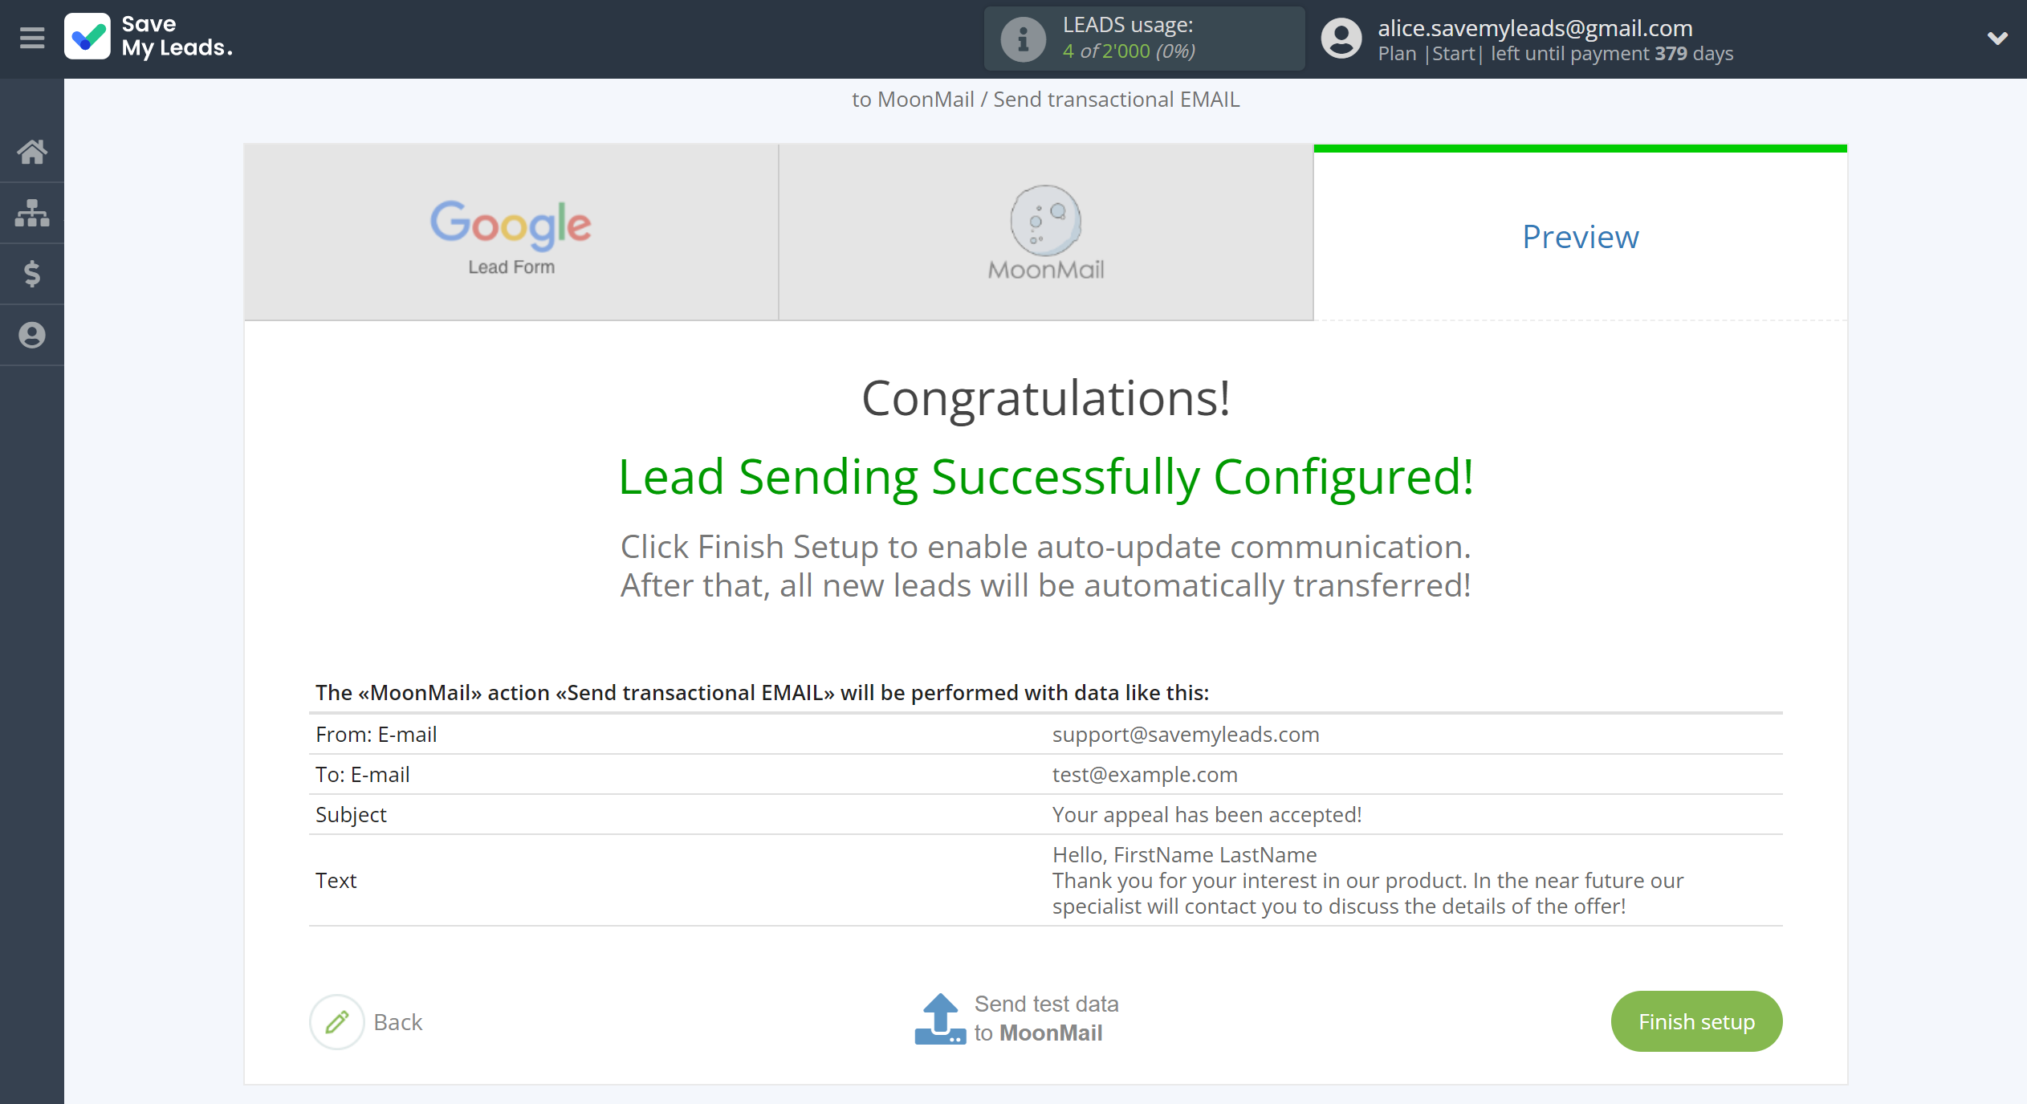Click the edit/pencil icon on Back button

click(x=337, y=1021)
